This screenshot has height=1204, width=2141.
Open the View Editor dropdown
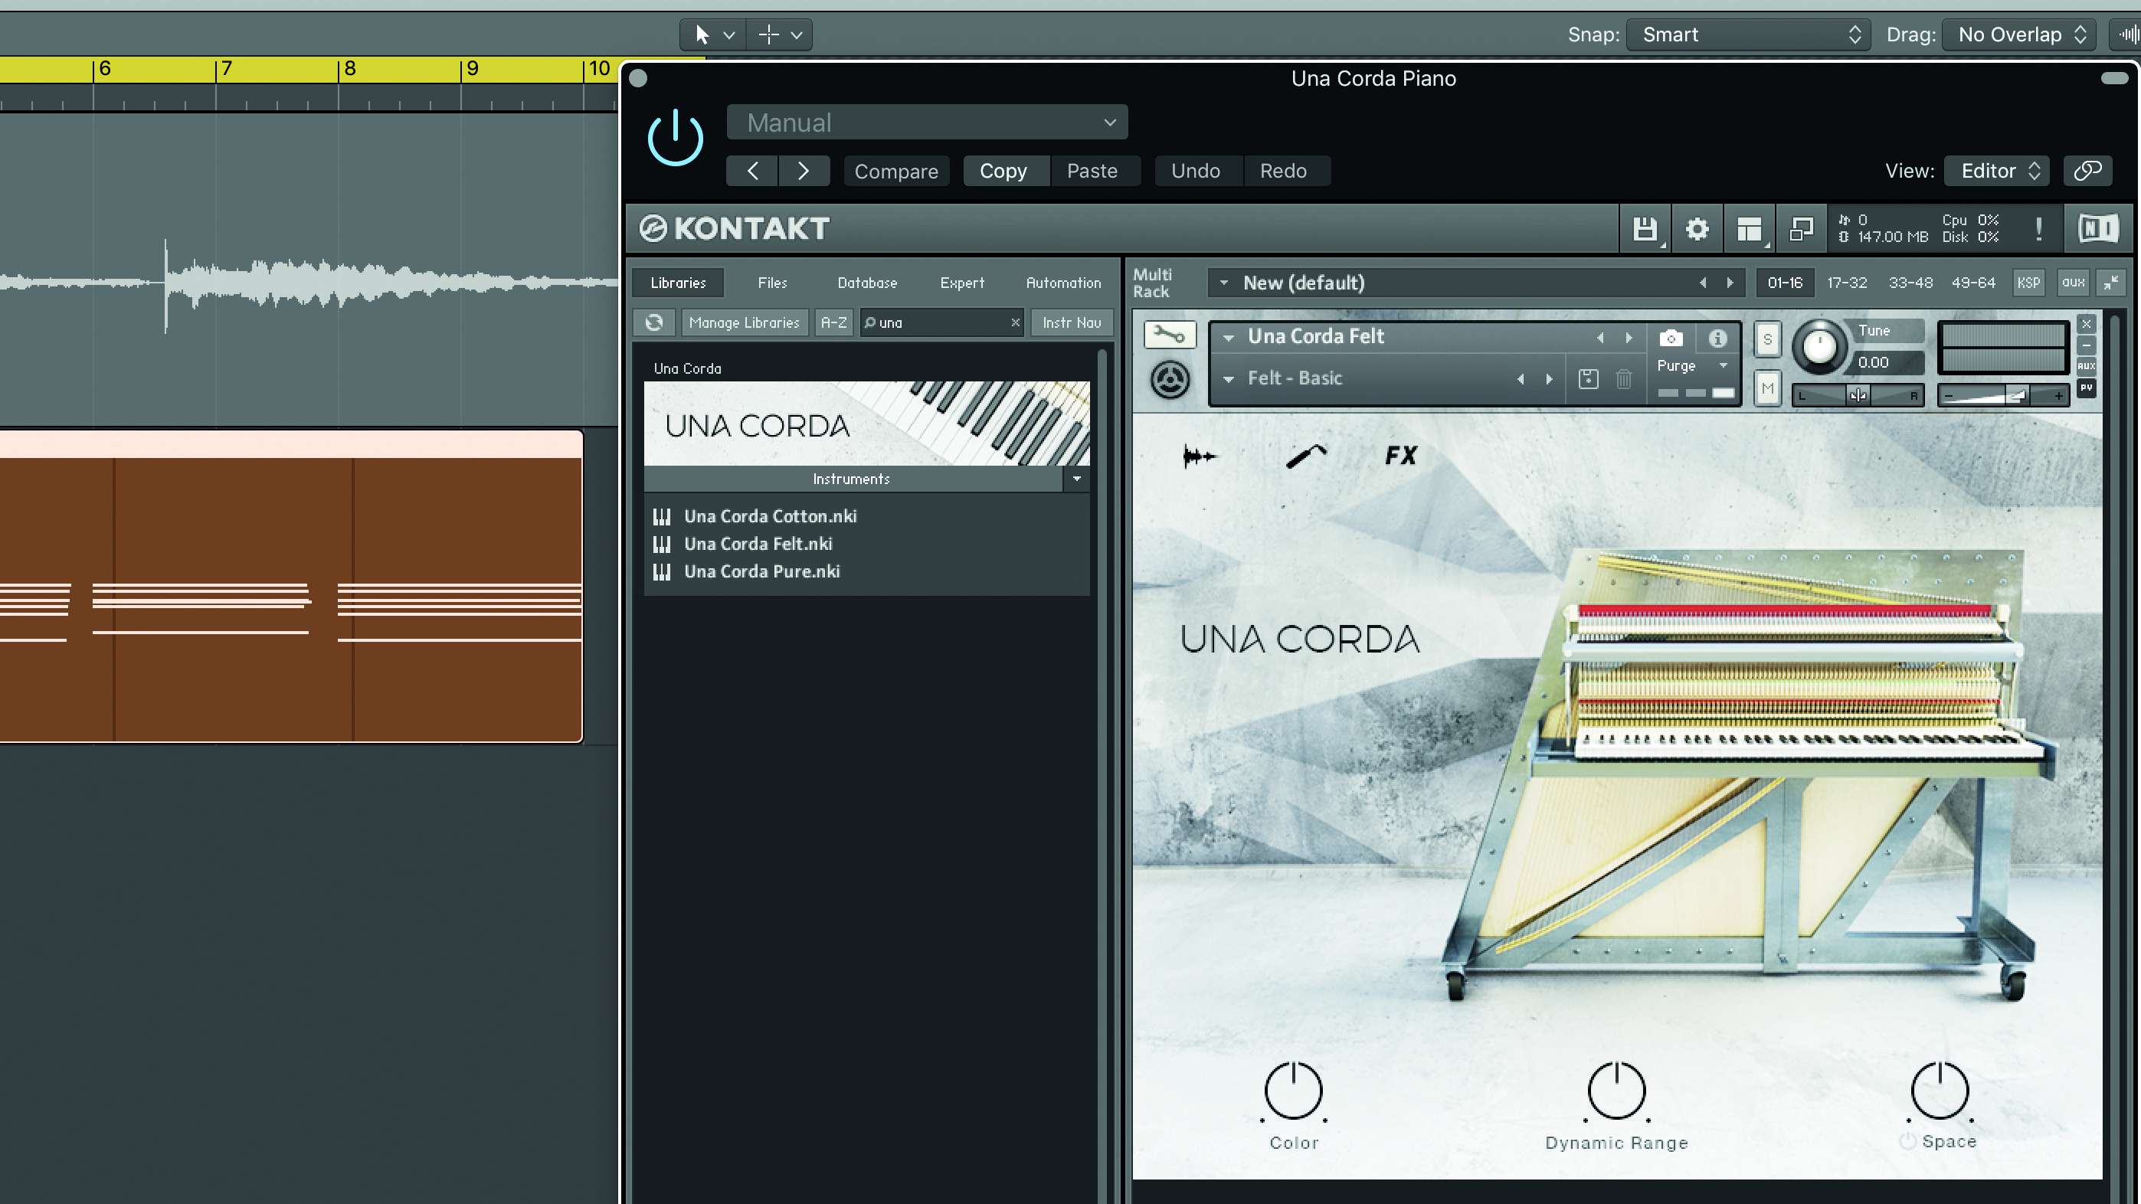(x=1998, y=170)
